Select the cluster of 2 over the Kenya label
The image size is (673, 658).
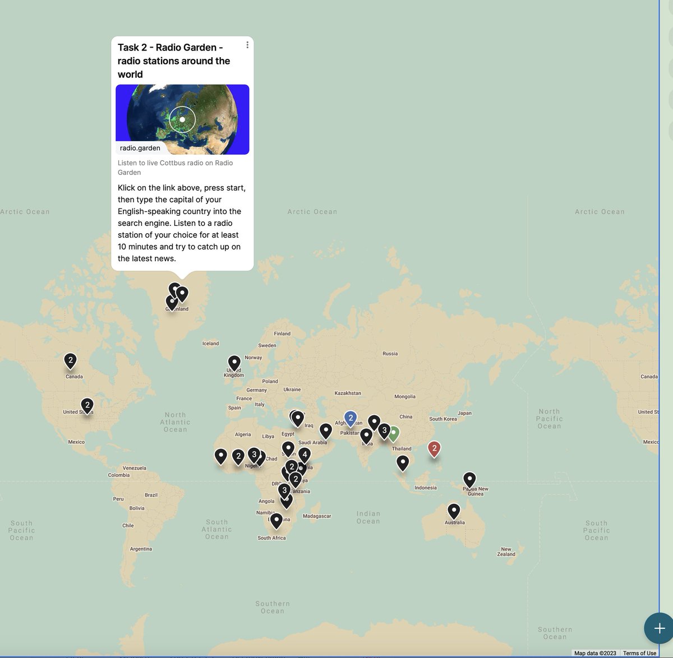296,480
